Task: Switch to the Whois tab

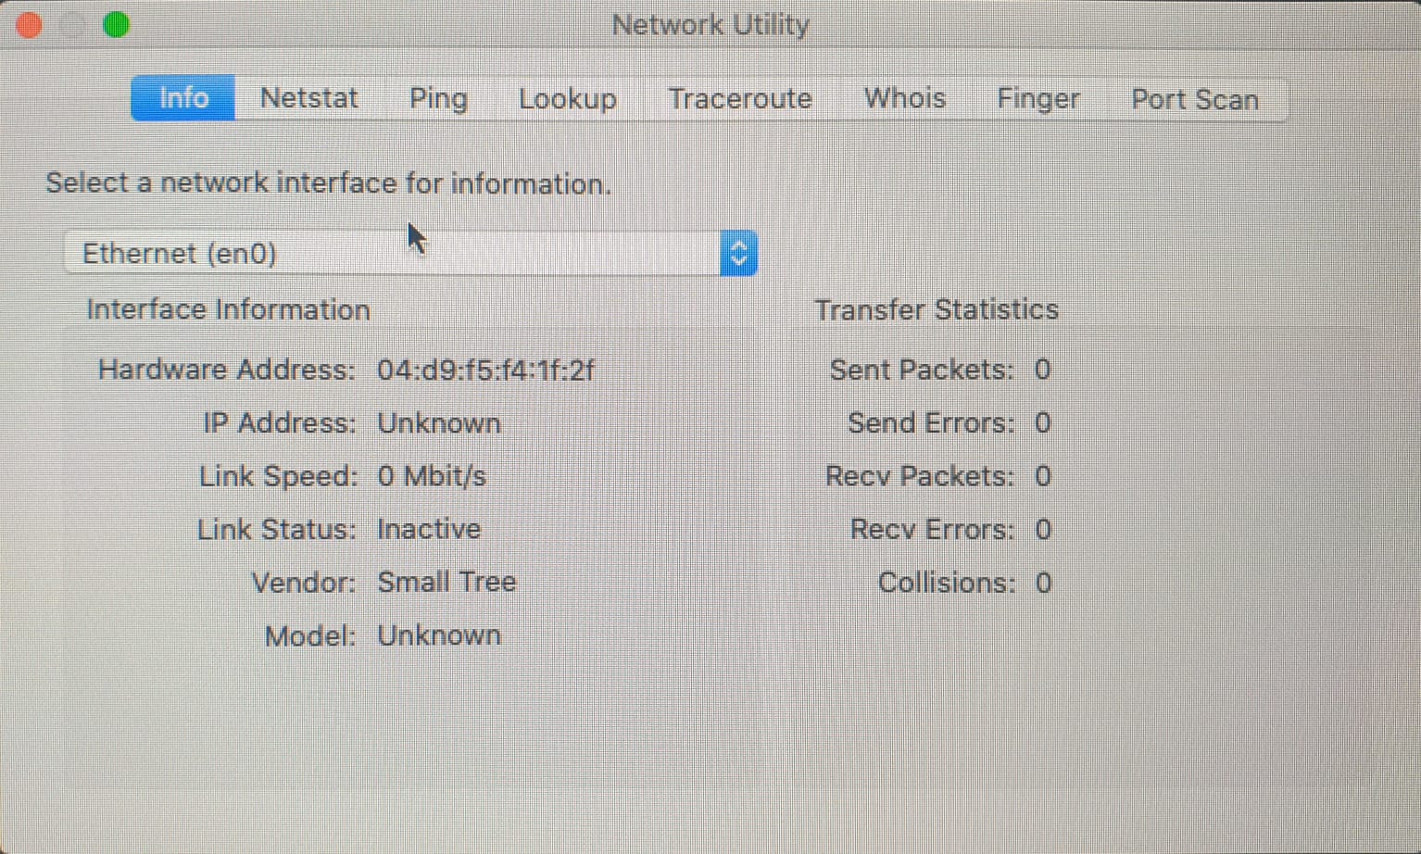Action: coord(904,98)
